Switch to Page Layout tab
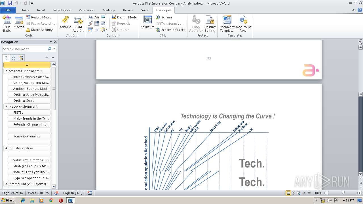 (x=62, y=10)
